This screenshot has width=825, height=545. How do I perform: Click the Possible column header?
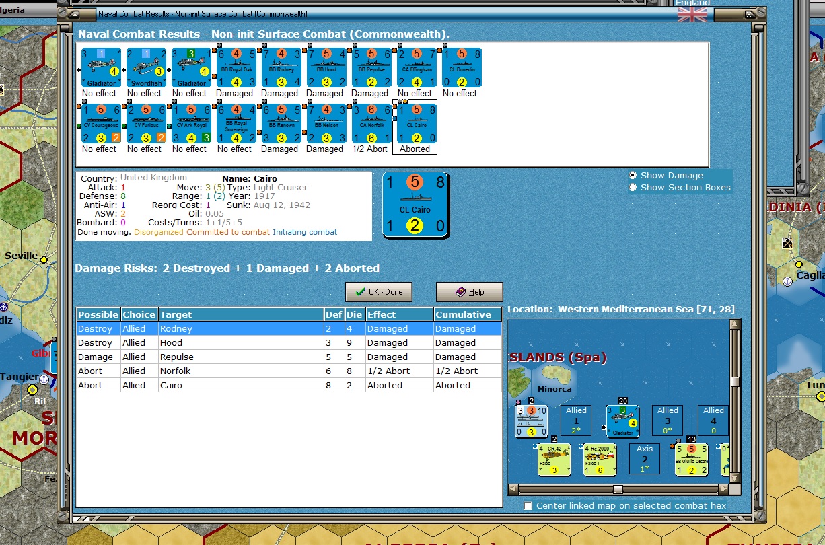click(98, 314)
